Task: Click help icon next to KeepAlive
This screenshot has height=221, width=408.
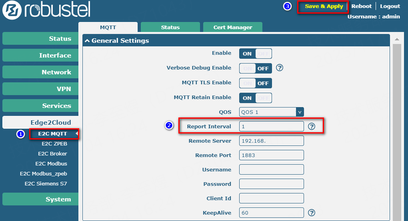Action: (x=312, y=213)
